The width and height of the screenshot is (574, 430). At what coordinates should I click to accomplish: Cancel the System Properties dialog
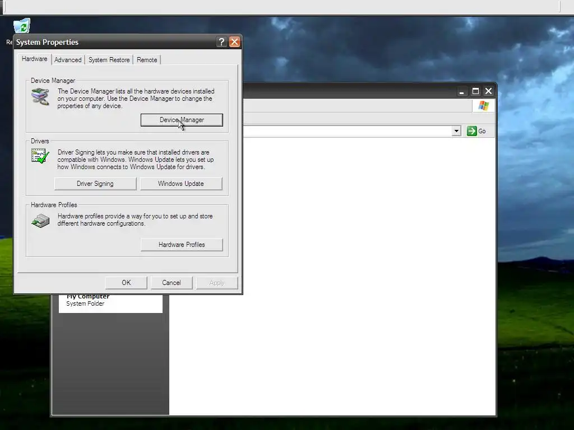172,283
